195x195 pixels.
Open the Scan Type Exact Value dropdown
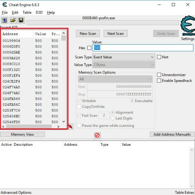click(x=124, y=57)
